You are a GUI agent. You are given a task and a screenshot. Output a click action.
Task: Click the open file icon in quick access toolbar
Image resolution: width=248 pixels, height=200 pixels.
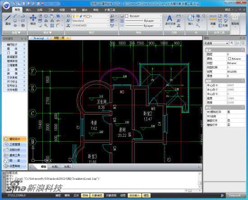click(x=19, y=4)
